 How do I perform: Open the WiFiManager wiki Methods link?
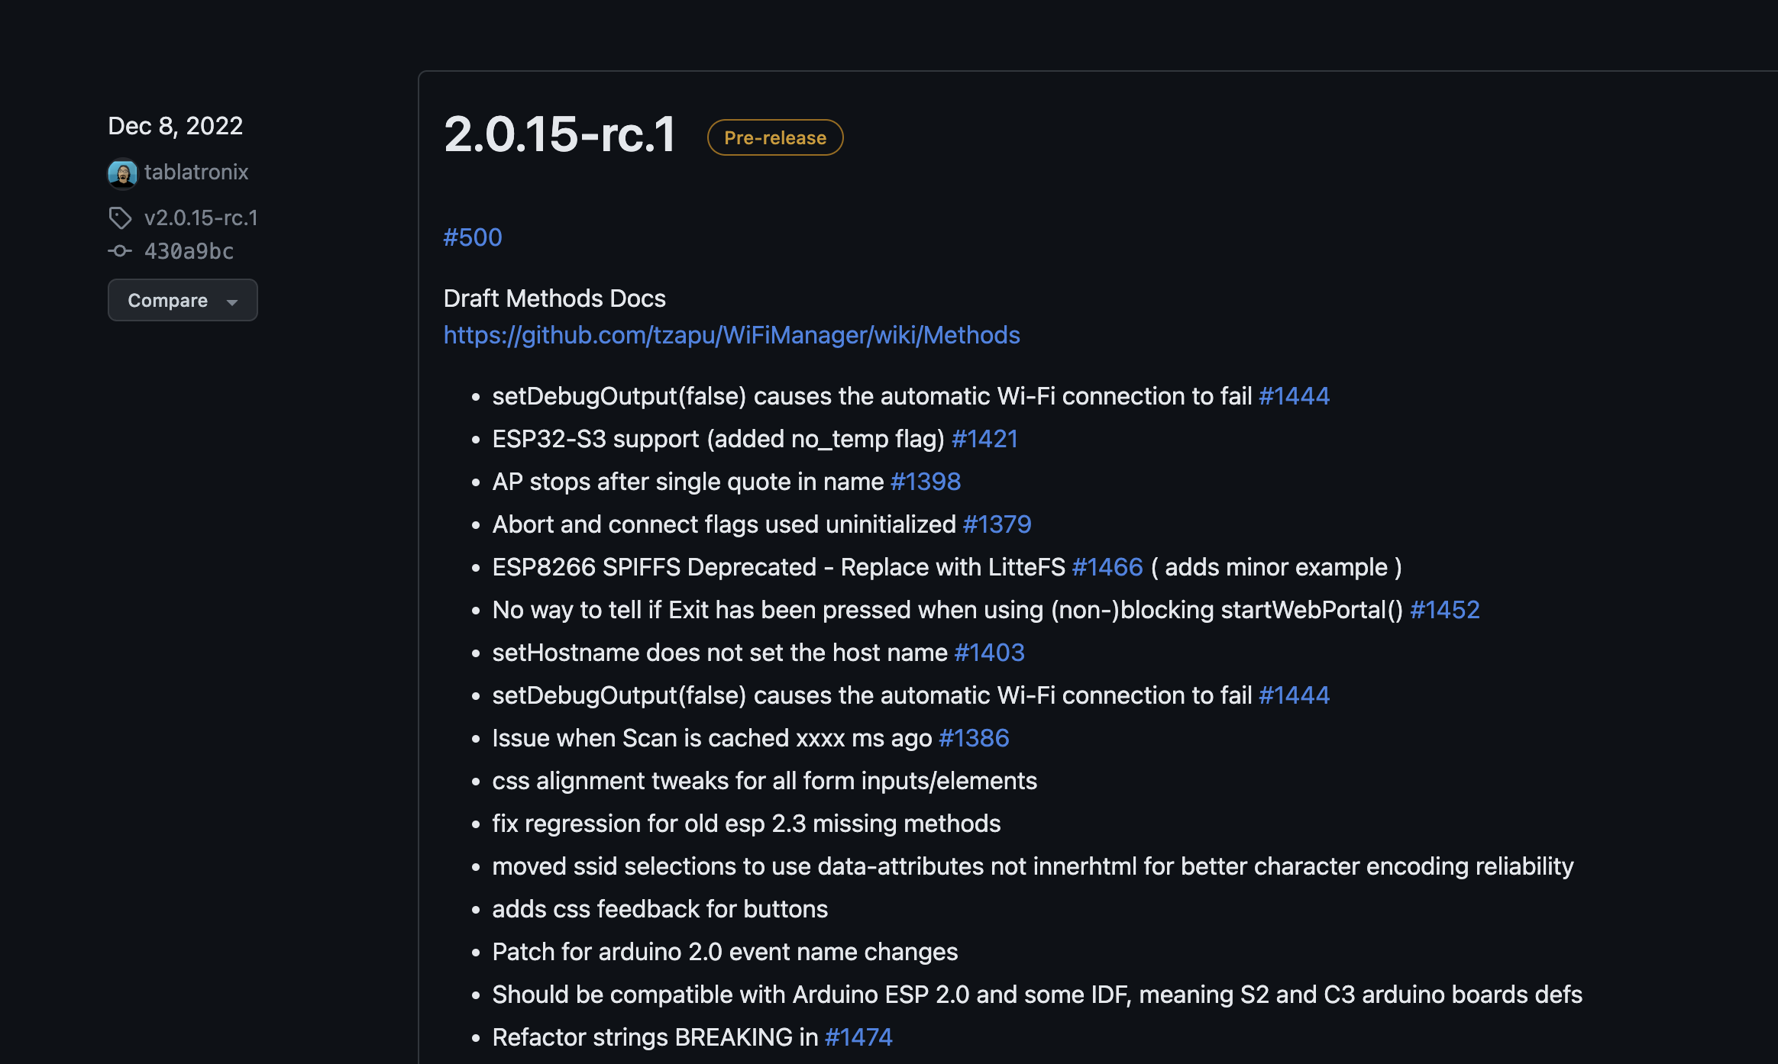click(731, 335)
